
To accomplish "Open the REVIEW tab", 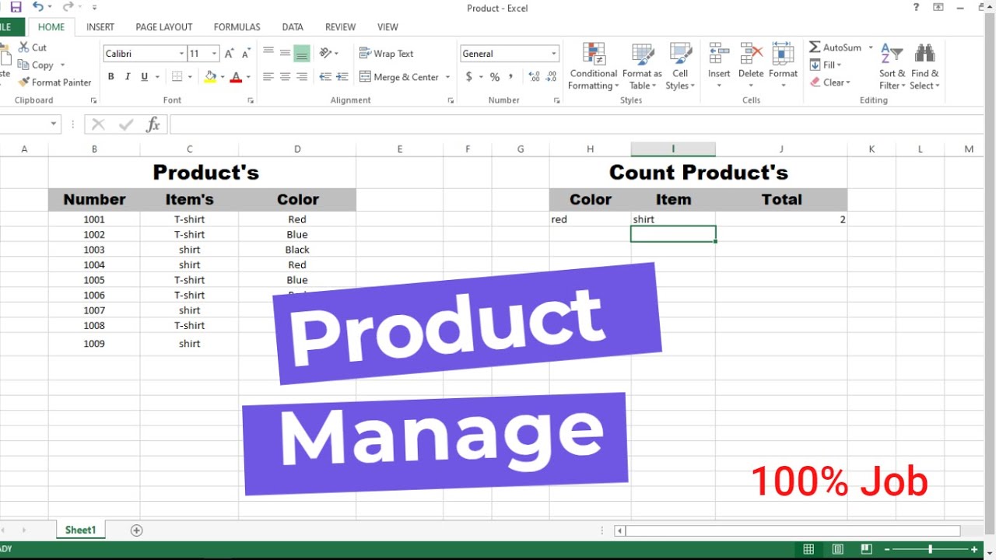I will tap(340, 27).
